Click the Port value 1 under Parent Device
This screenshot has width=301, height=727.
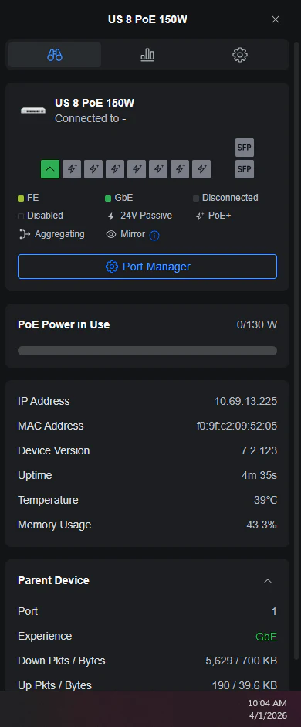(274, 612)
